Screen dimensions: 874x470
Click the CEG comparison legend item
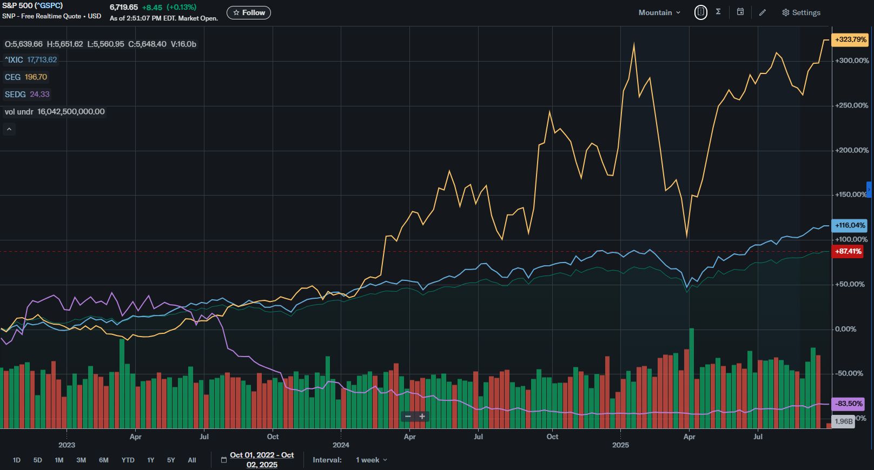coord(26,77)
